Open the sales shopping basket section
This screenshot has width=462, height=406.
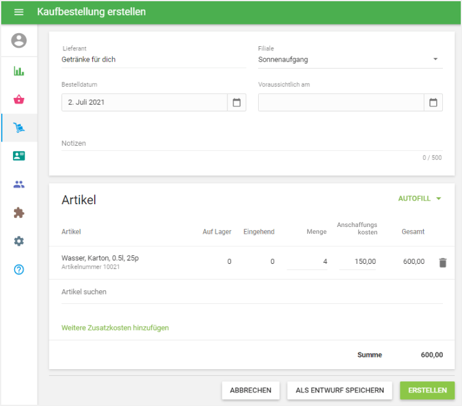[x=19, y=100]
